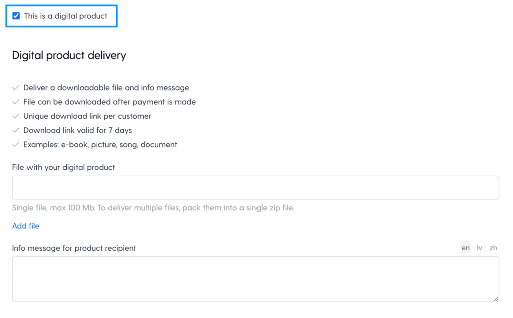
Task: Click the single file max 100 Mb hint
Action: point(153,208)
